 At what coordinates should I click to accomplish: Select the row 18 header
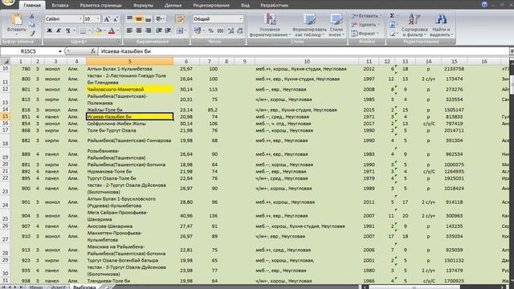(x=5, y=140)
